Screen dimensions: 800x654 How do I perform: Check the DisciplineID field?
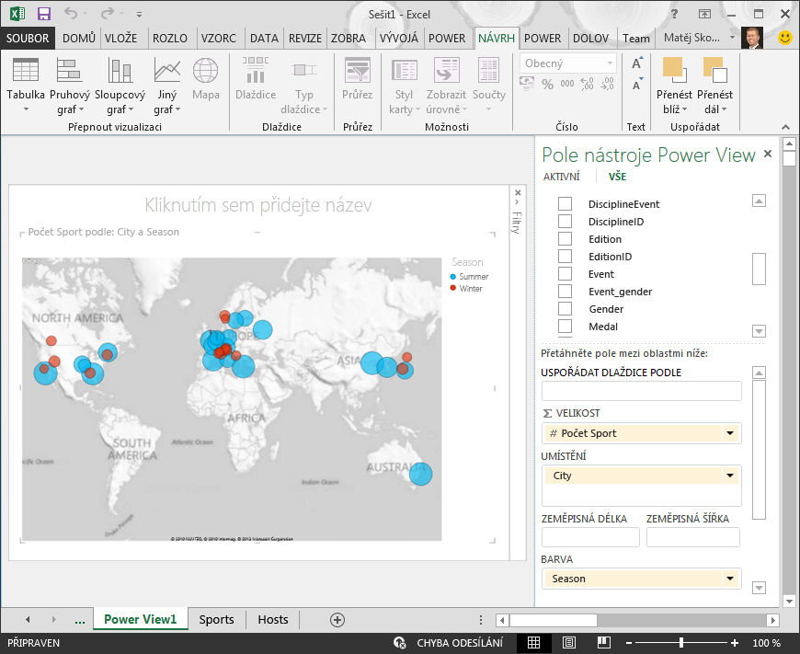(565, 221)
